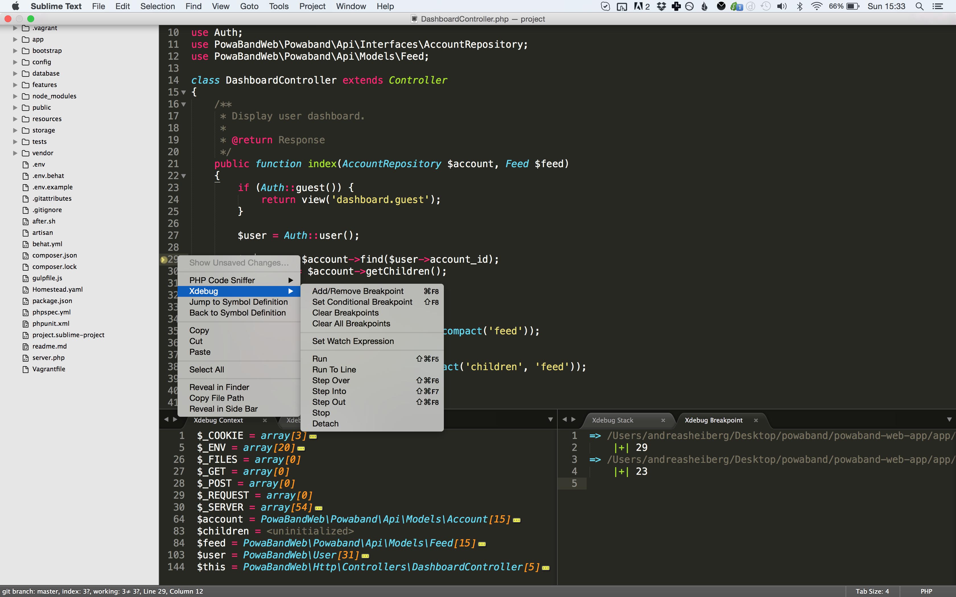This screenshot has height=597, width=956.
Task: Open composer.json in the sidebar
Action: [x=55, y=256]
